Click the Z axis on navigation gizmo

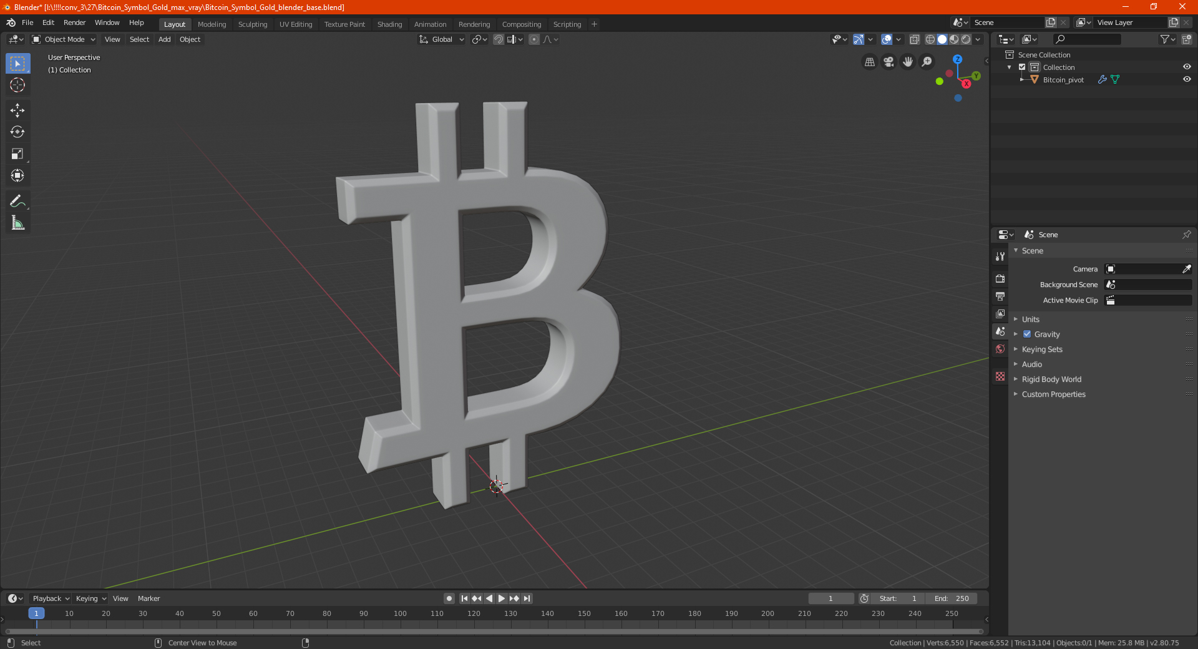[957, 59]
